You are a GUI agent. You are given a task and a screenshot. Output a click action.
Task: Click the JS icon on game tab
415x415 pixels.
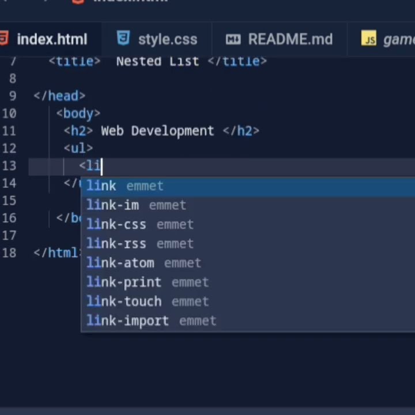369,38
